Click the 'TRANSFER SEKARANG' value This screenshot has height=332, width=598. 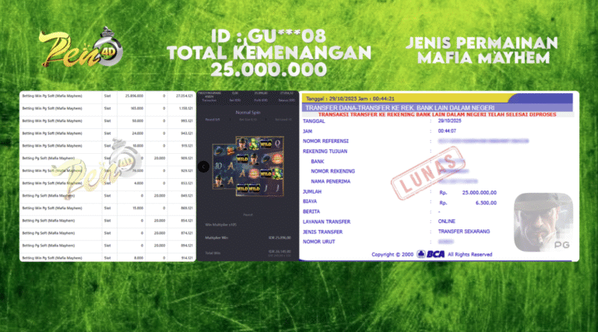click(x=464, y=231)
